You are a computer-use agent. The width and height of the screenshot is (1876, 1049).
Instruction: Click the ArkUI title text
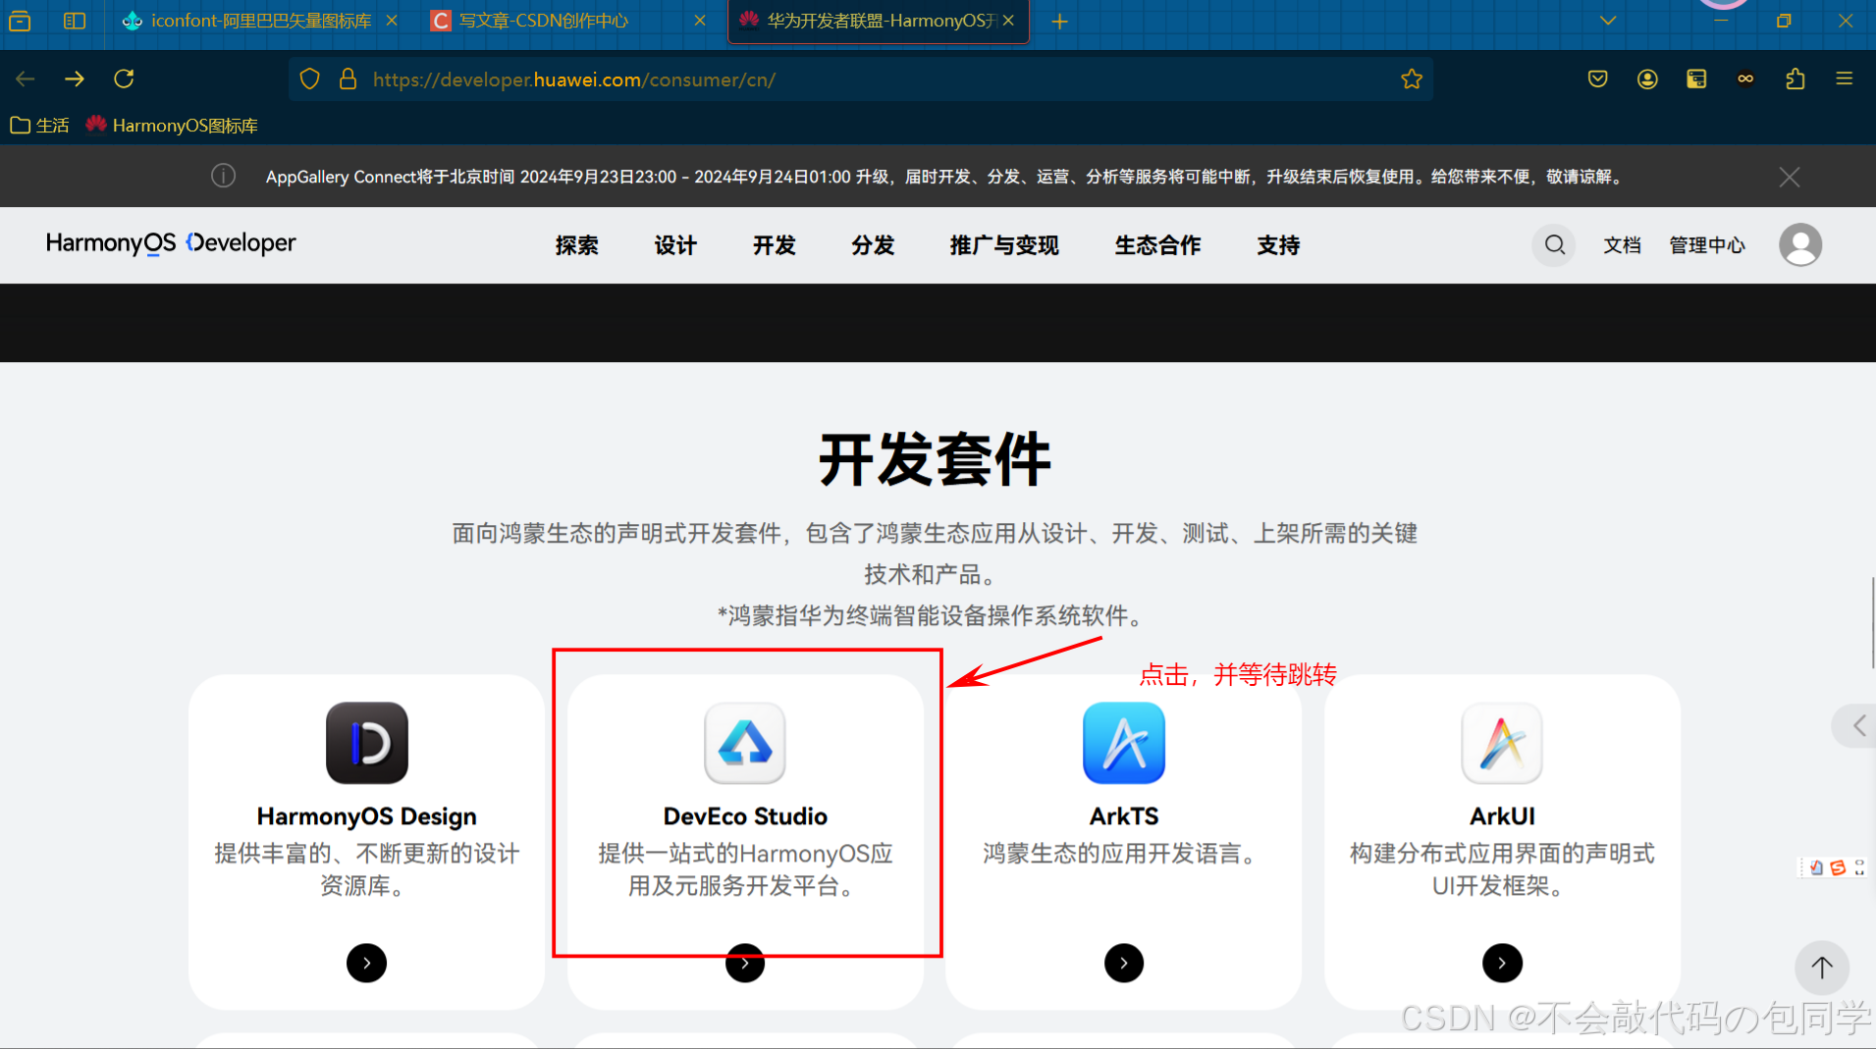click(1502, 816)
